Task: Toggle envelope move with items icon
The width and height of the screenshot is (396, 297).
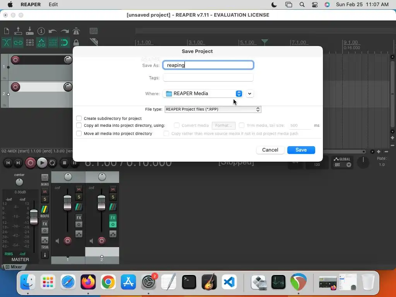Action: (x=41, y=43)
